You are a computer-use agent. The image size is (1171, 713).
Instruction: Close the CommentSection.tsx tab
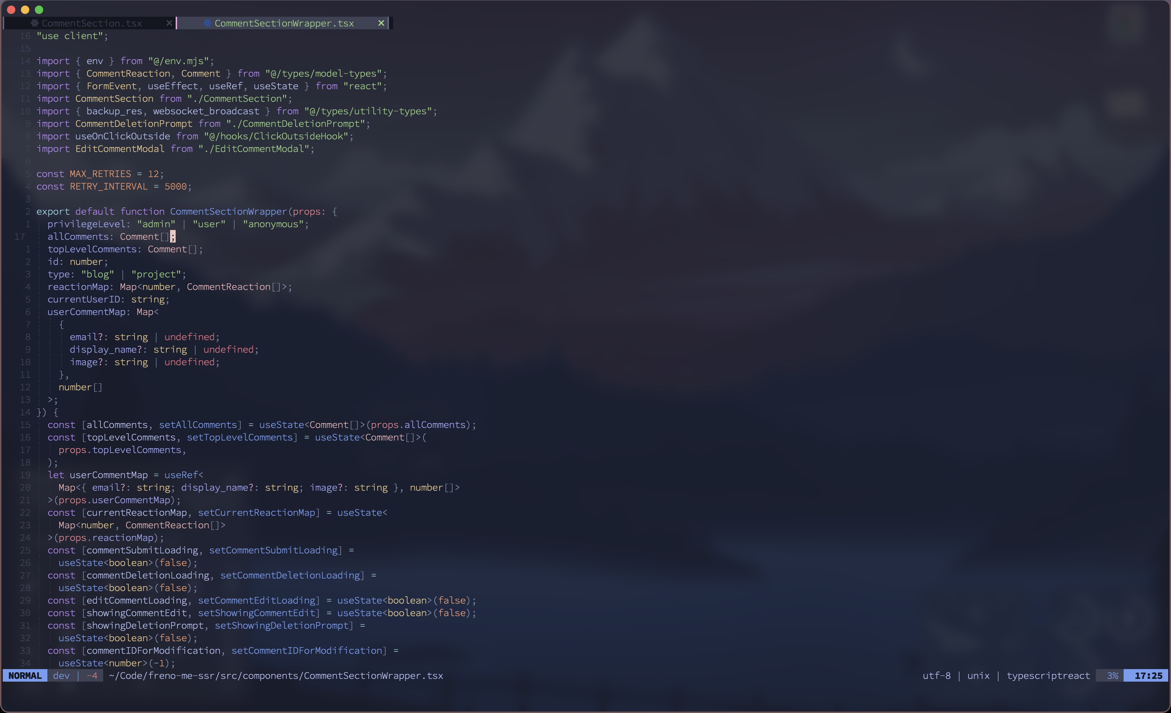pos(169,23)
